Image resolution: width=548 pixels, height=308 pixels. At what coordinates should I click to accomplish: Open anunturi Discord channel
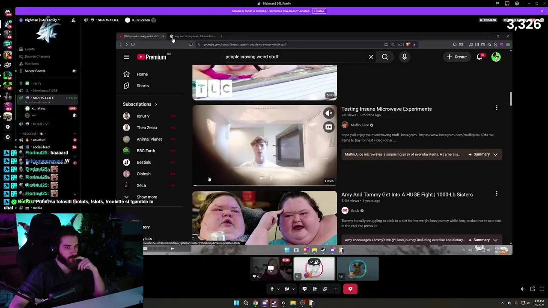39,140
